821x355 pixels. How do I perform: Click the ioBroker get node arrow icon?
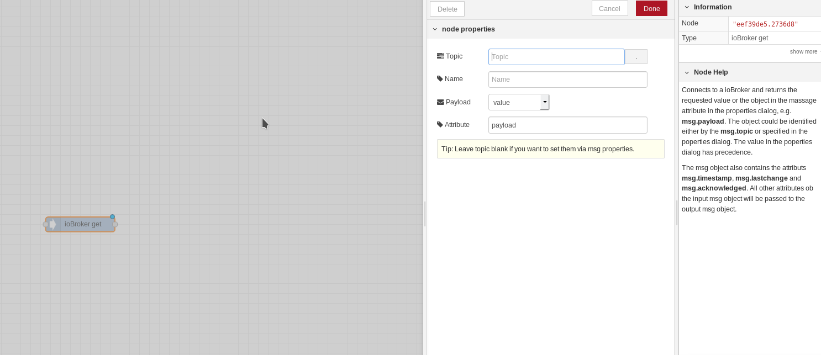click(x=53, y=224)
